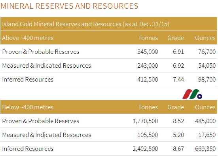Select the 98,700 ounces inferred value

(207, 80)
